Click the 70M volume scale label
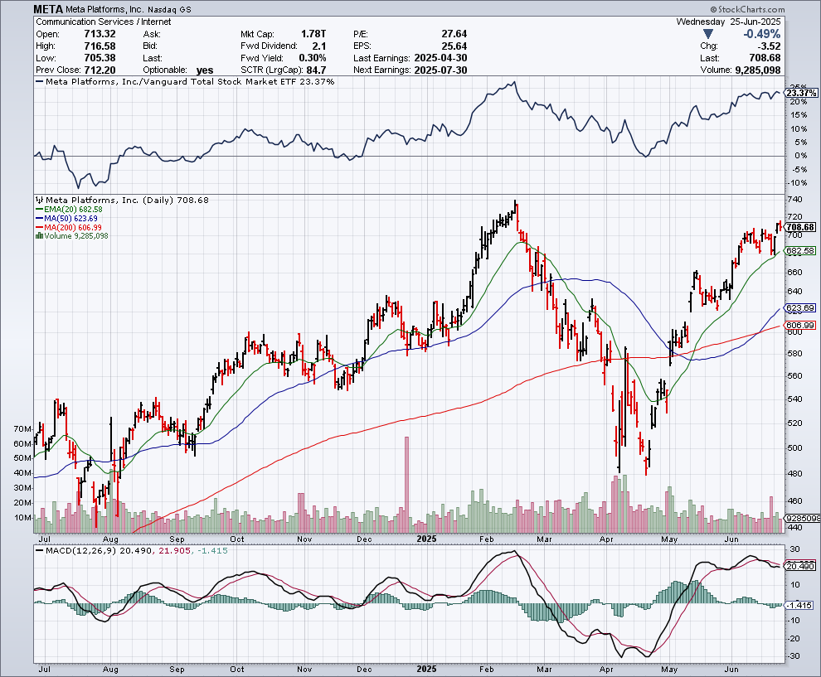This screenshot has height=677, width=821. click(x=22, y=429)
